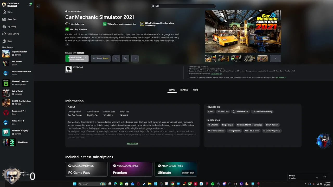Open Google Chrome from taskbar
The width and height of the screenshot is (333, 187).
coord(172,184)
